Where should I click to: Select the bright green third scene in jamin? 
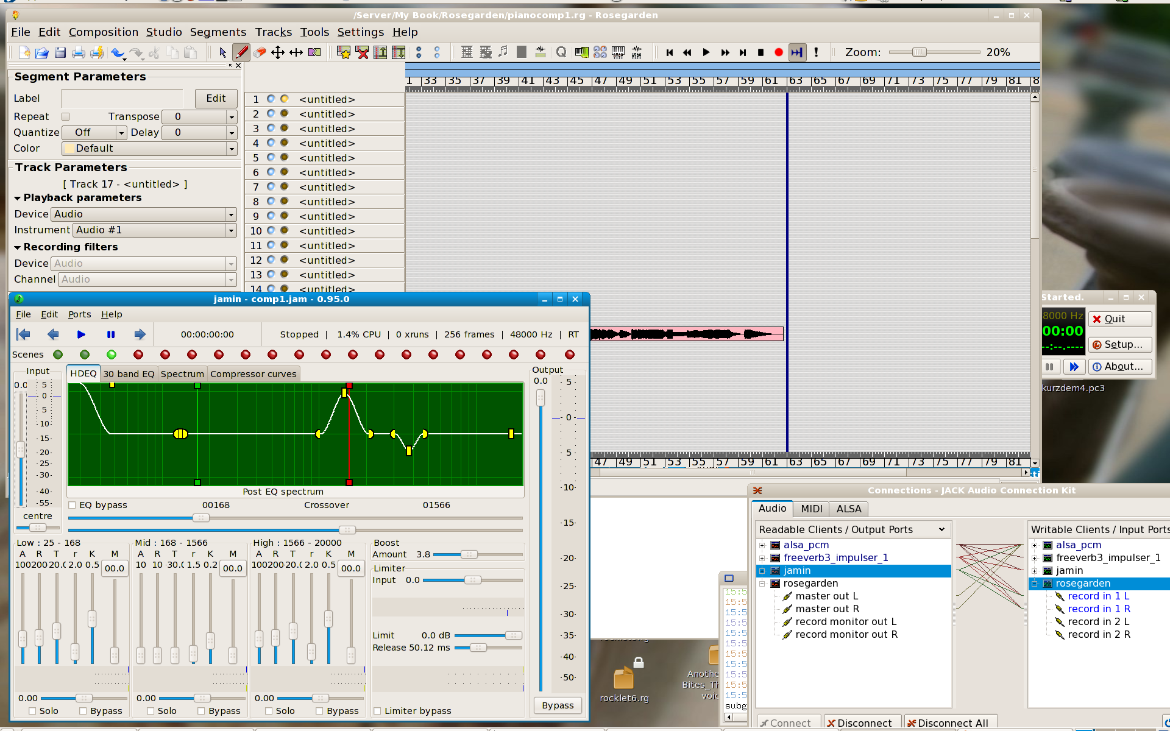112,355
